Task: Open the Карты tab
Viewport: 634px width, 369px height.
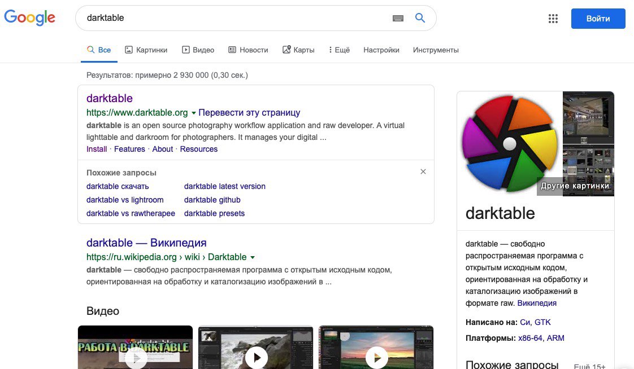Action: tap(298, 50)
